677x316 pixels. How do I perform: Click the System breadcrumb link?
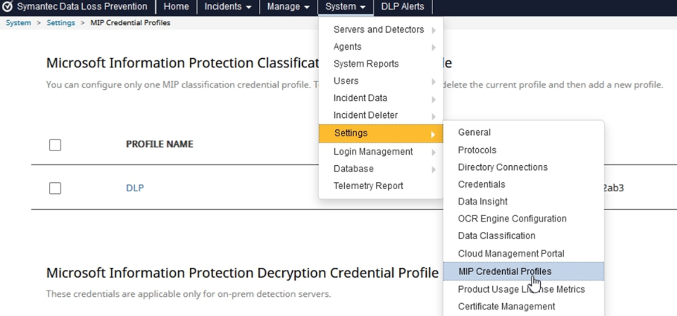18,23
